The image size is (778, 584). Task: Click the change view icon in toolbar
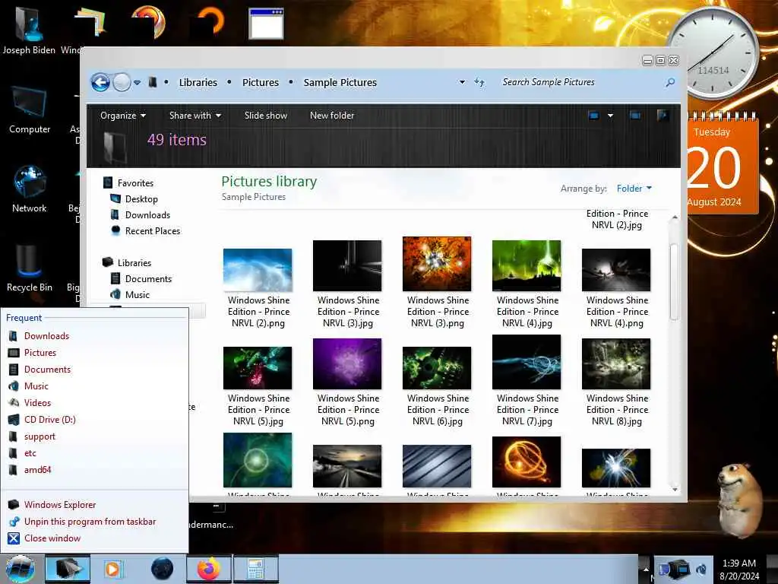pos(593,116)
